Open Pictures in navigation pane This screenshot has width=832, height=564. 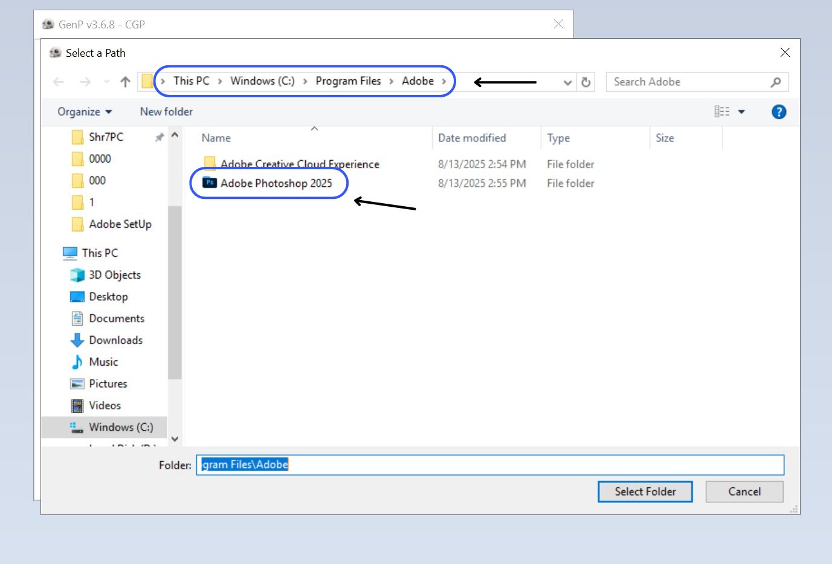click(108, 384)
